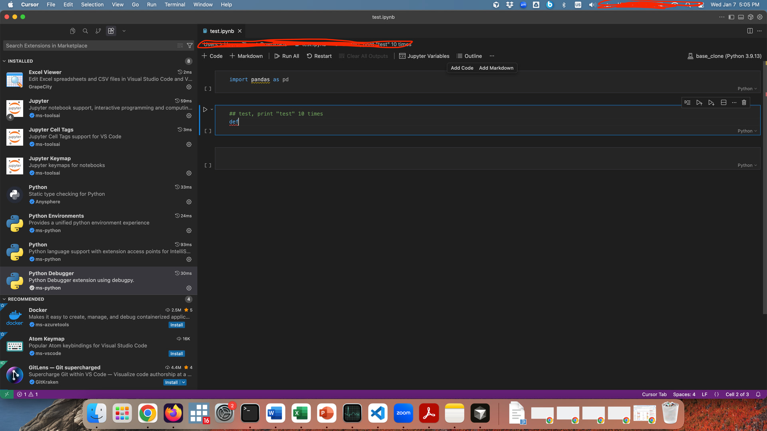Screen dimensions: 767x431
Task: Delete the active cell with trash icon
Action: coord(744,103)
